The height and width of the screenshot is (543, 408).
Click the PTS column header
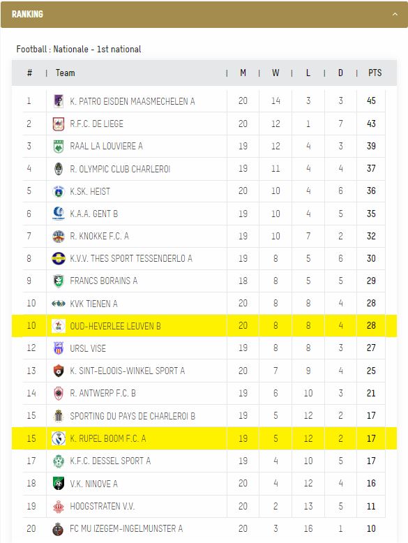[375, 73]
